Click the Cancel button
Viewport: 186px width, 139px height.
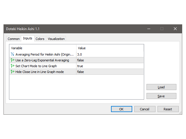coord(145,109)
